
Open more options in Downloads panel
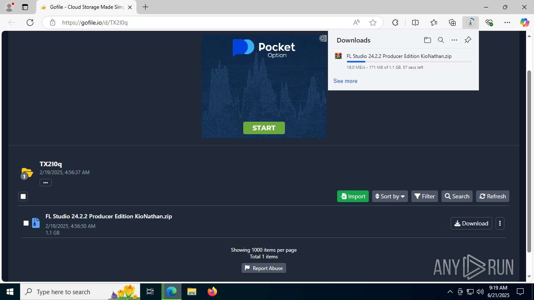point(454,40)
